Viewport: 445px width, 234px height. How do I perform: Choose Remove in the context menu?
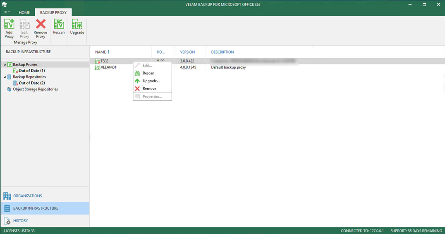[x=153, y=89]
